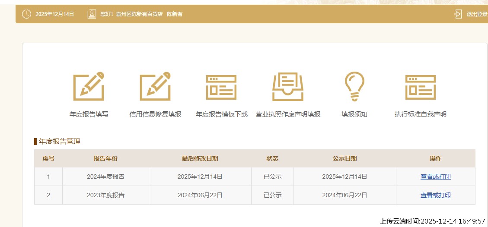Click the 填报须知 lightbulb icon
The width and height of the screenshot is (488, 227).
pos(354,86)
